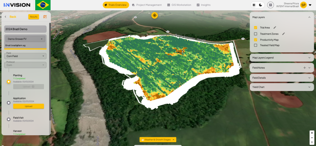Image resolution: width=316 pixels, height=146 pixels.
Task: Open the Project Management tab
Action: pos(147,5)
